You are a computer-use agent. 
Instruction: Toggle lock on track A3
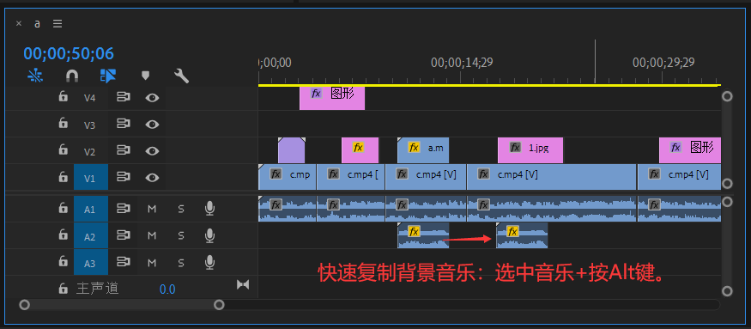(63, 262)
